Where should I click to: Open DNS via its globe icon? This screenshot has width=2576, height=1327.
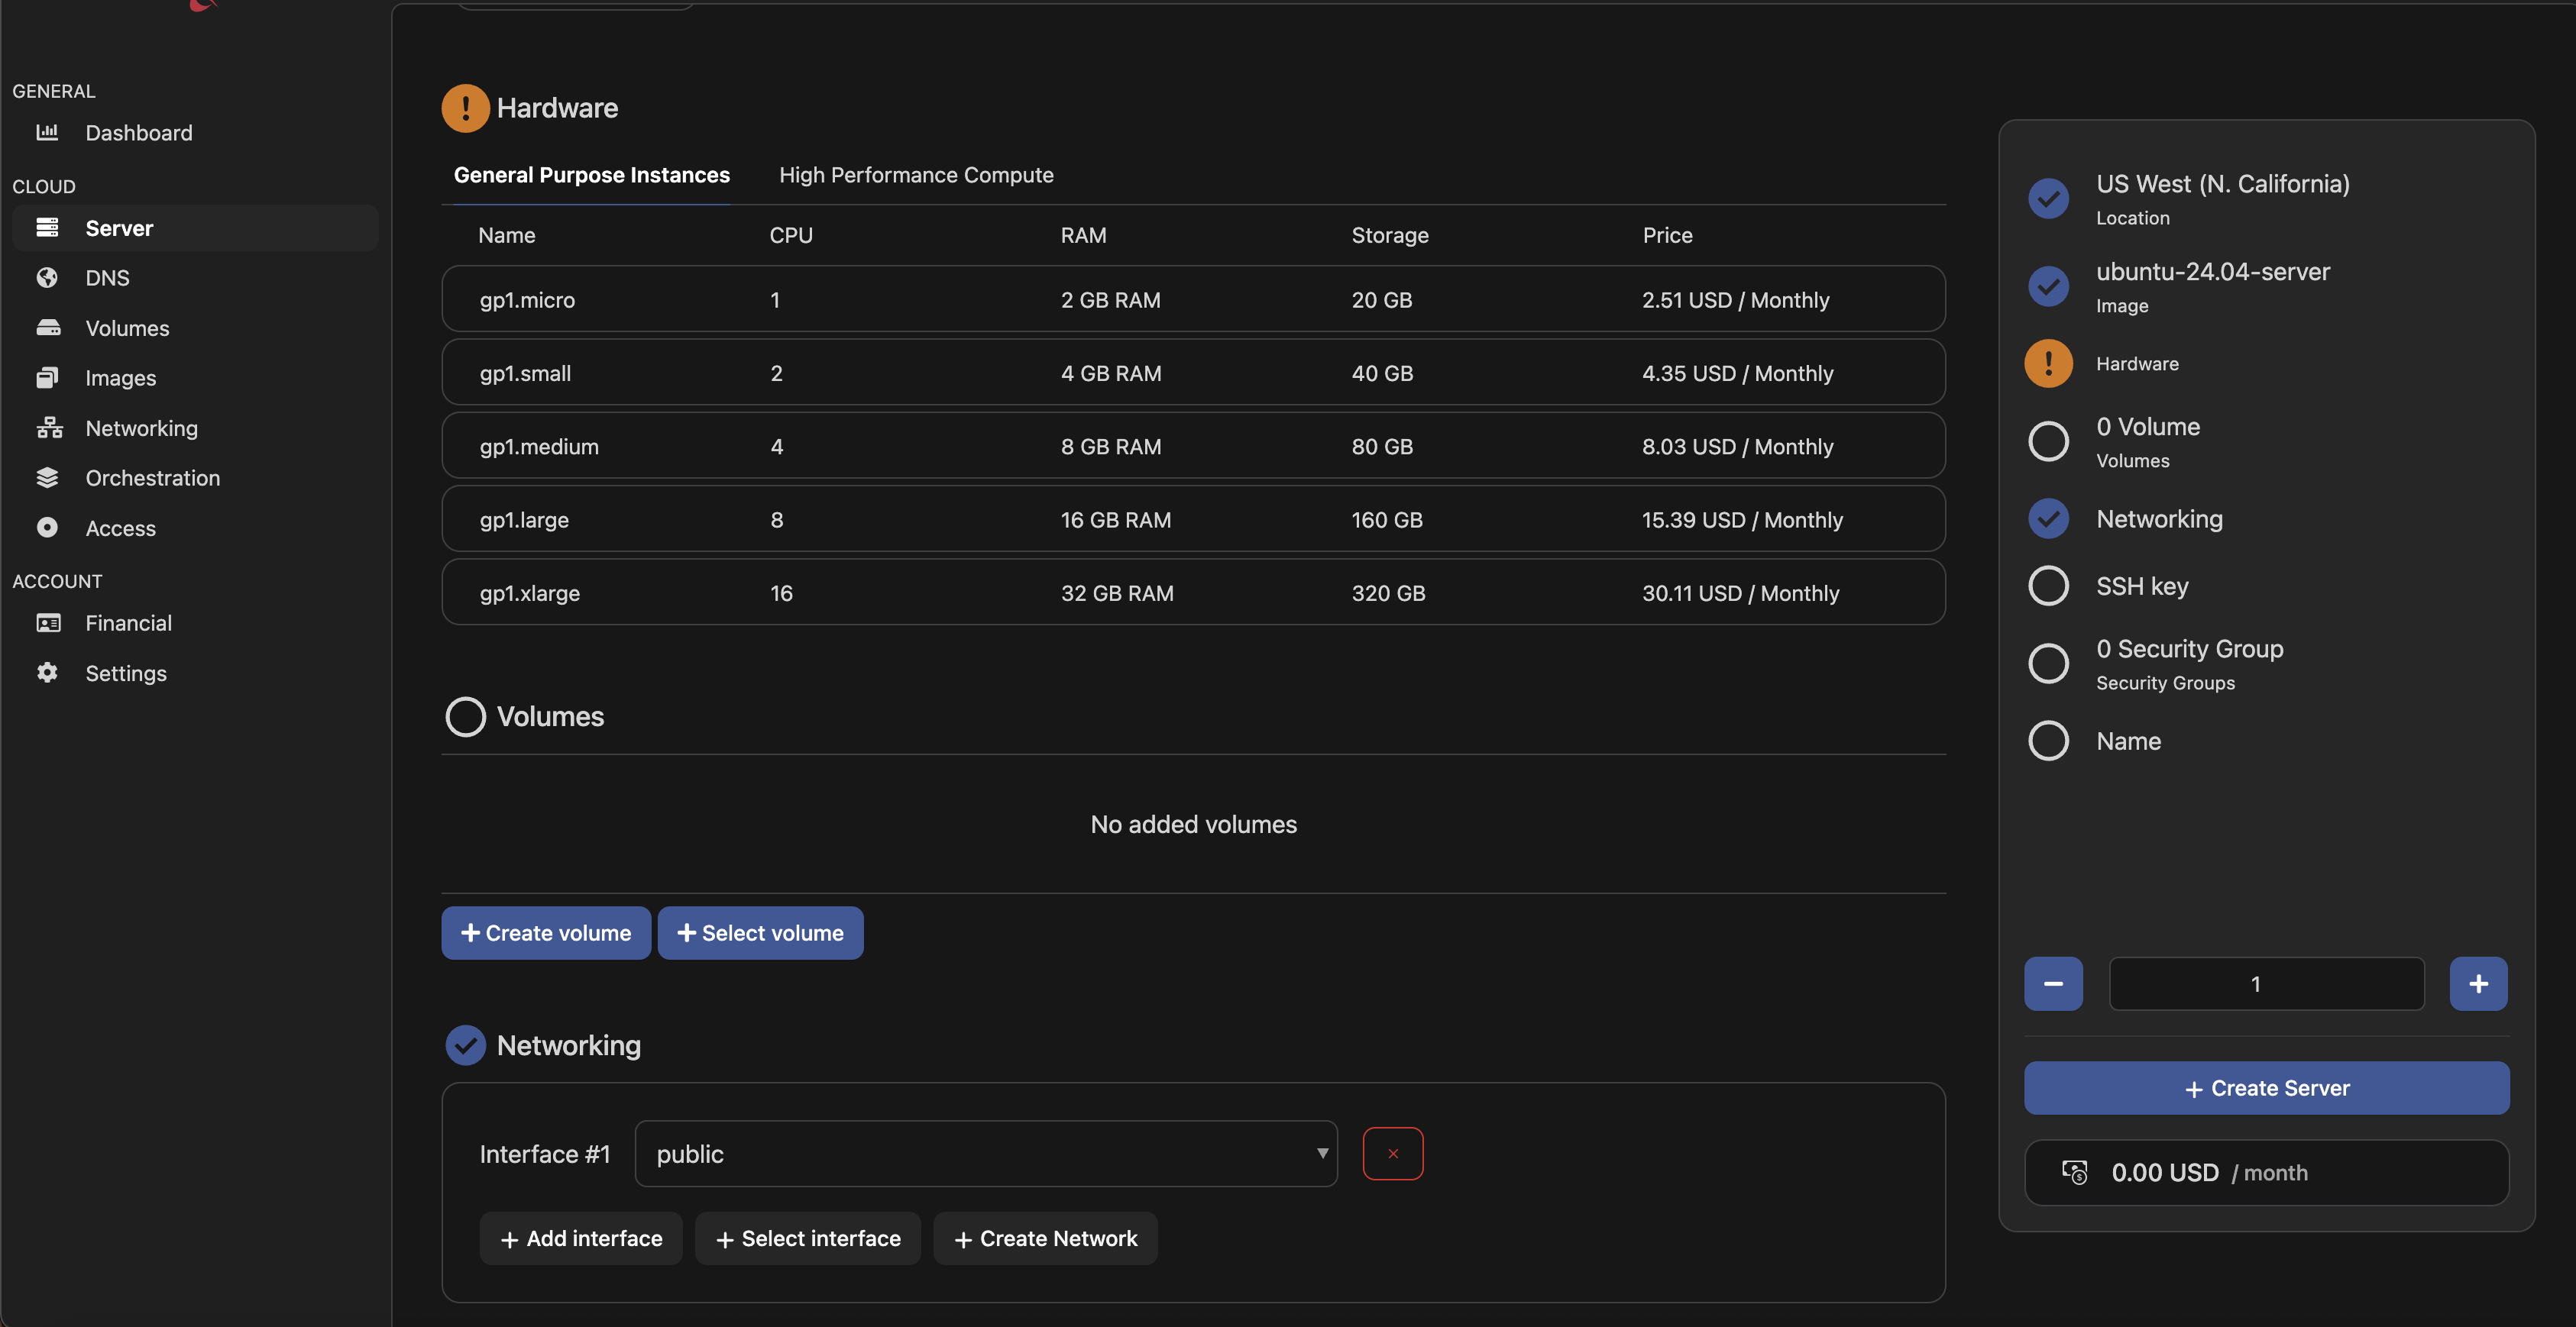[x=47, y=277]
